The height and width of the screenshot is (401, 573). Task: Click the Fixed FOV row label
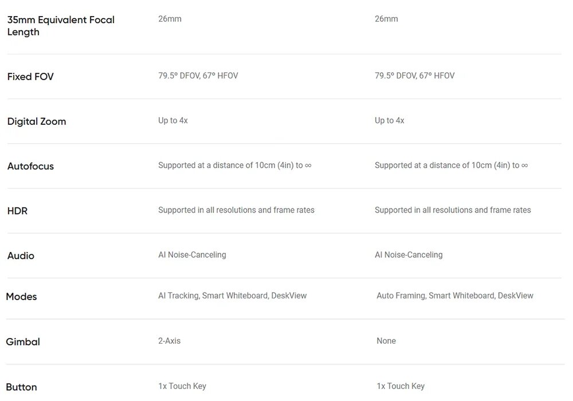pos(30,77)
